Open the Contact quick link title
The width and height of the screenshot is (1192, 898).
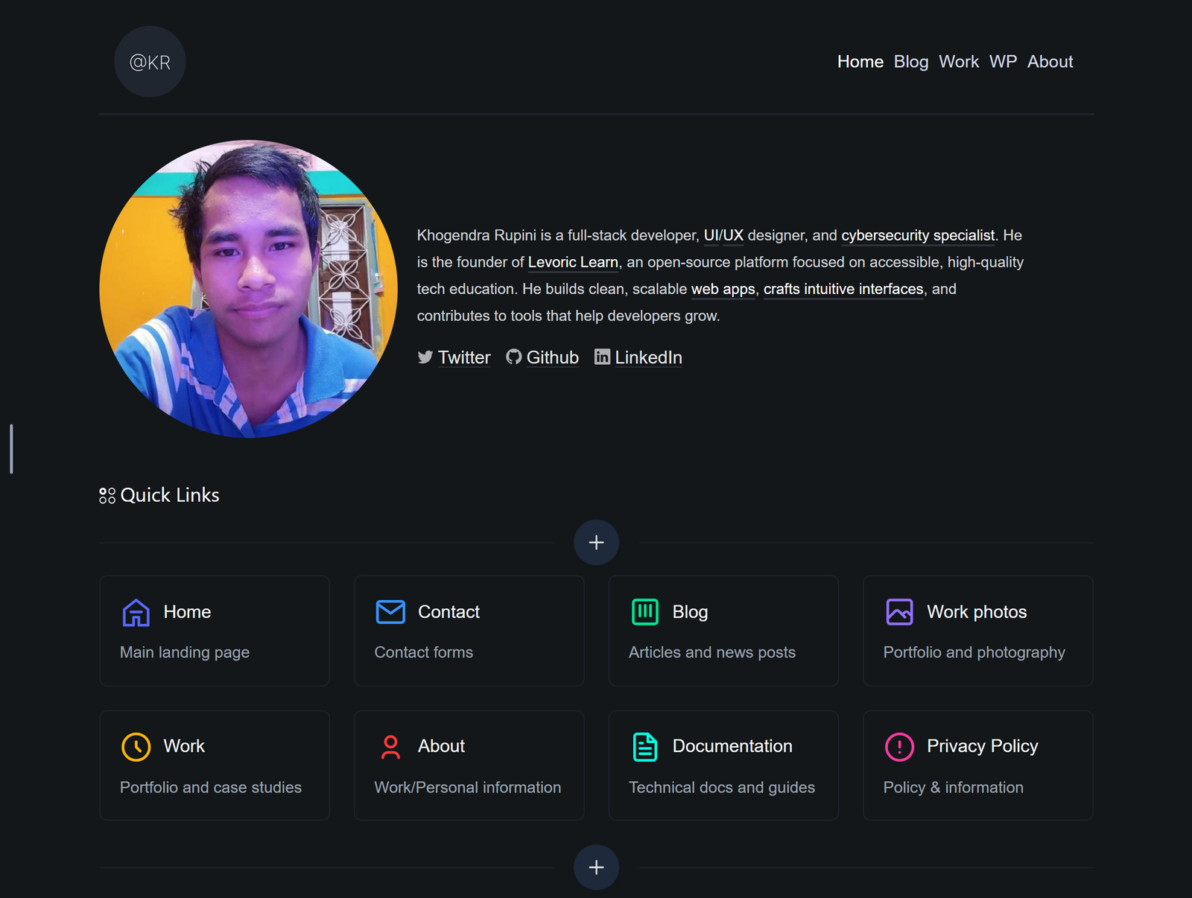448,612
